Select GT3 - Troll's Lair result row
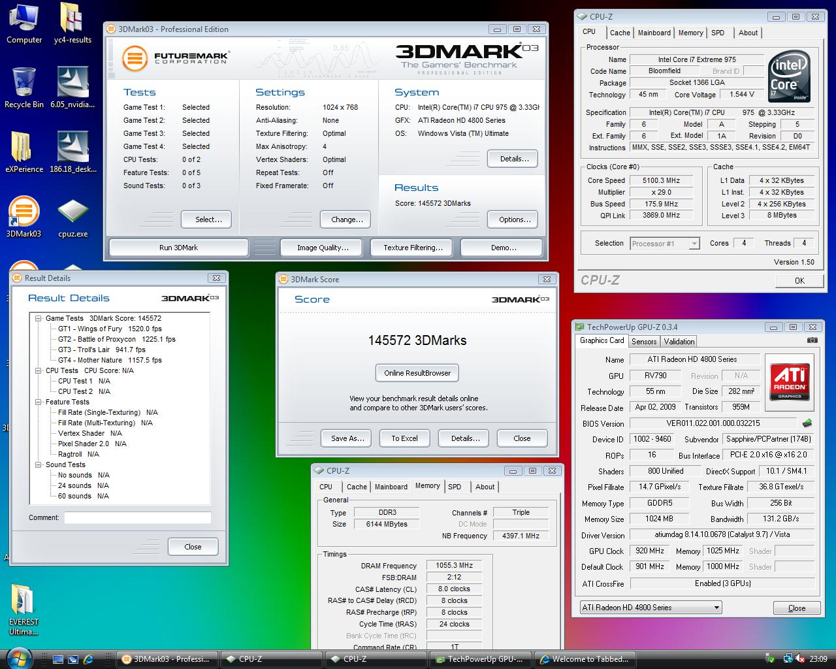Image resolution: width=836 pixels, height=669 pixels. pos(102,350)
